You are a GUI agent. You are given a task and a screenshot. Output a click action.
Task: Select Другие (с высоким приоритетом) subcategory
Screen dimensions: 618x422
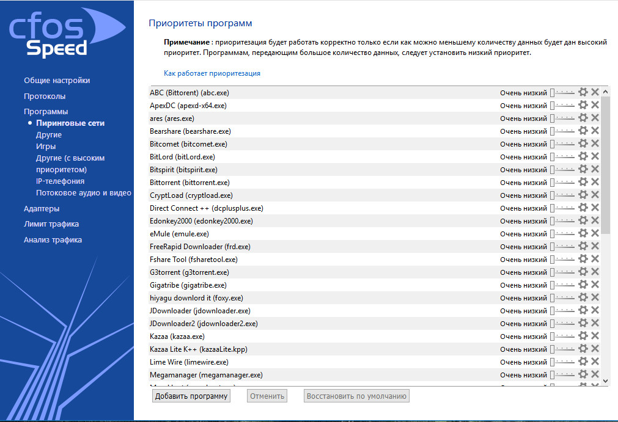(70, 164)
